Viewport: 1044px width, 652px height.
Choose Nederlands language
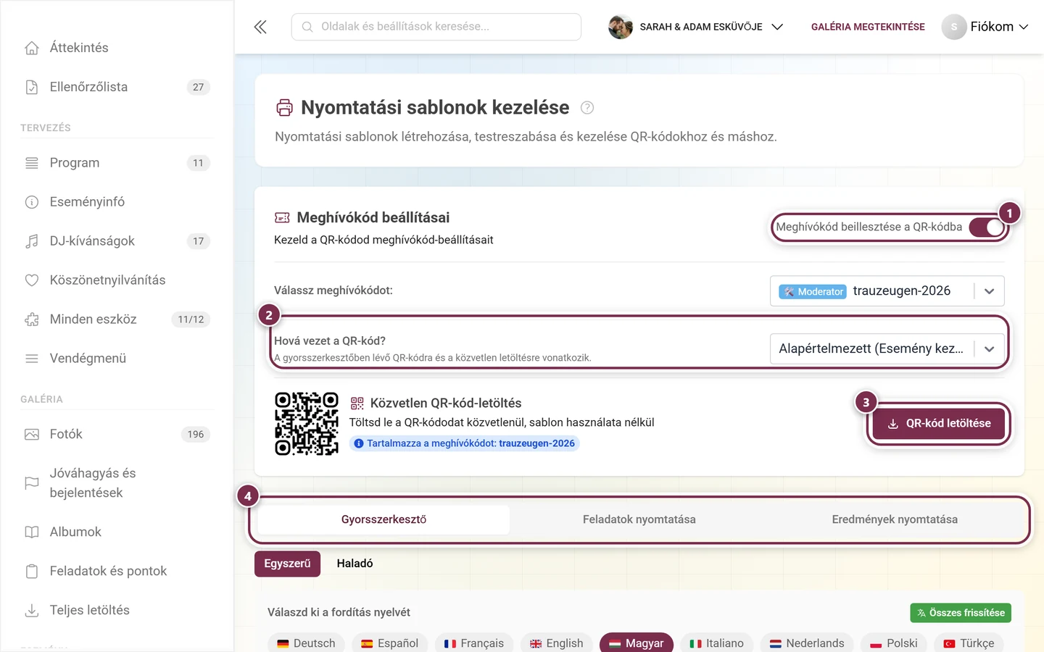807,643
